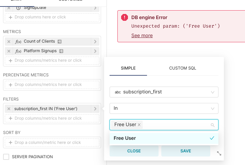
Task: Open Count of Clients metric chevron
Action: pyautogui.click(x=95, y=42)
